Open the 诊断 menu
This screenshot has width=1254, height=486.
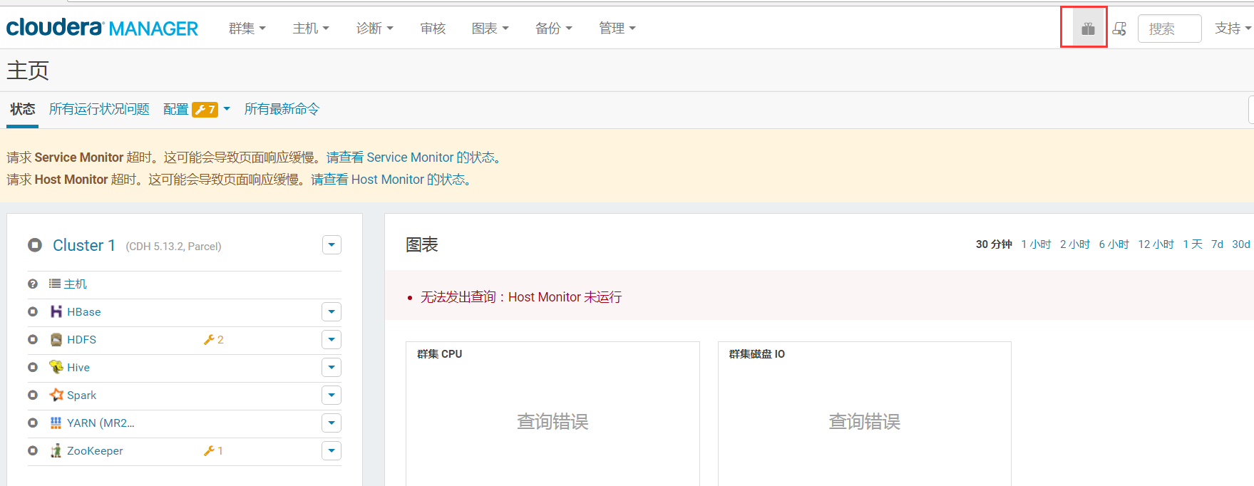374,29
